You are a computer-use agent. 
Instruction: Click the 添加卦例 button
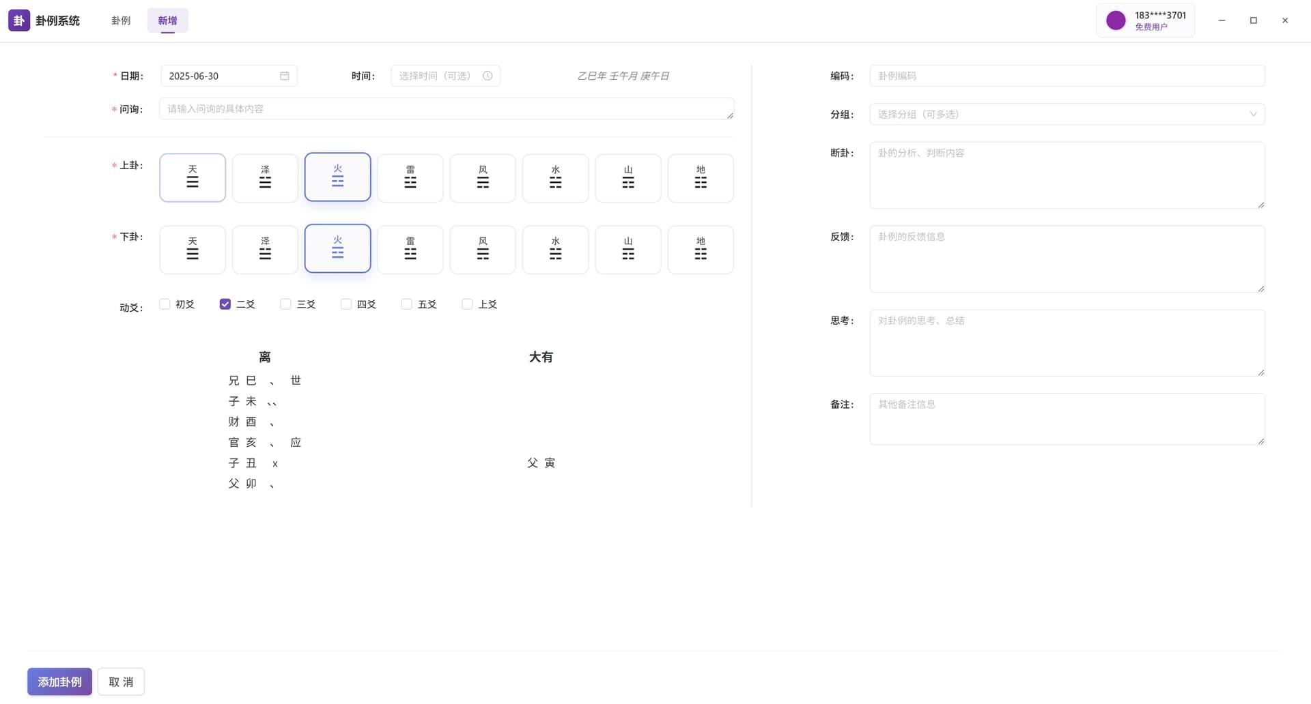pyautogui.click(x=59, y=681)
